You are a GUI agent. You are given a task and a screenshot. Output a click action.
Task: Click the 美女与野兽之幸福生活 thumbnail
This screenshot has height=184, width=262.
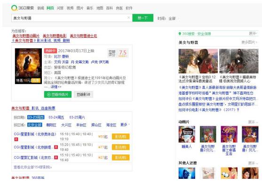229,134
